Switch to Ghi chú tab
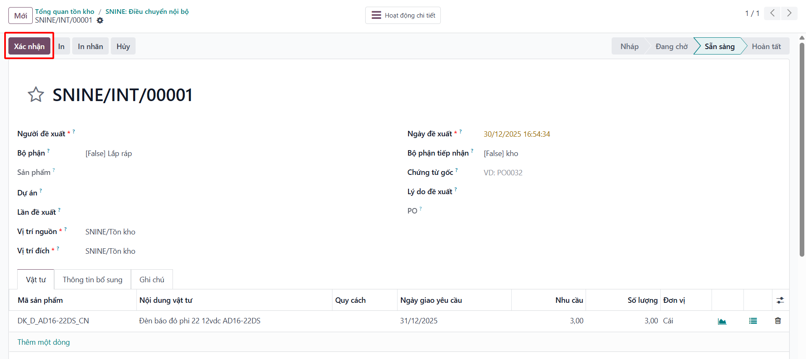 coord(152,279)
